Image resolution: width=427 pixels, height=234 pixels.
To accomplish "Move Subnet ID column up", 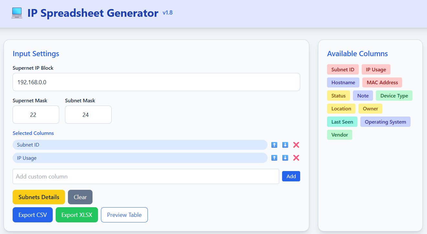I will (274, 145).
